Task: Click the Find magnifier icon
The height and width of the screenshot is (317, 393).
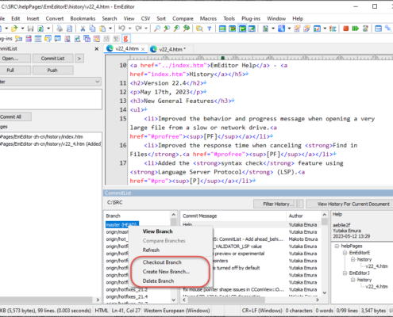Action: click(x=157, y=29)
